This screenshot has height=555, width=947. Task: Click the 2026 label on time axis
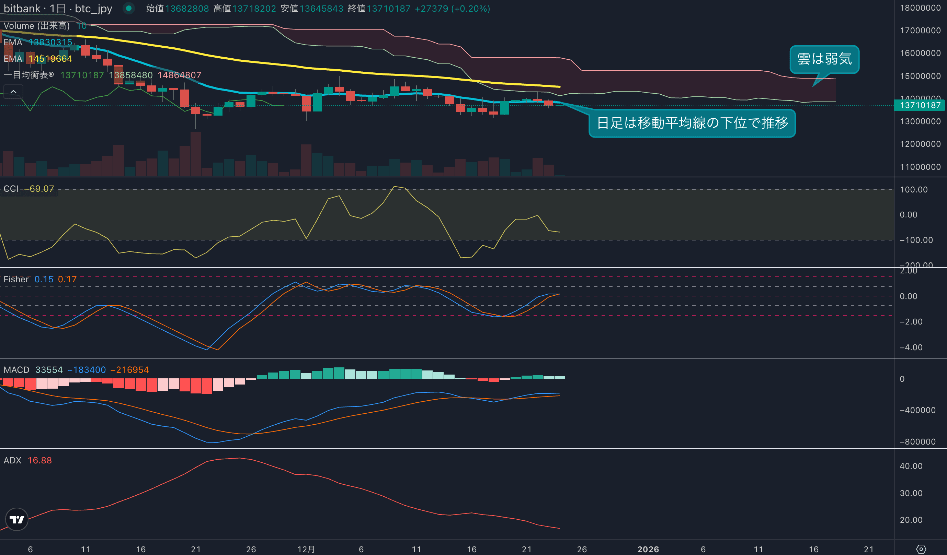[648, 549]
